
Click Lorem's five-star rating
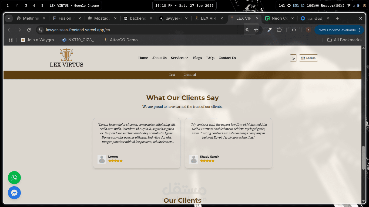coord(115,161)
